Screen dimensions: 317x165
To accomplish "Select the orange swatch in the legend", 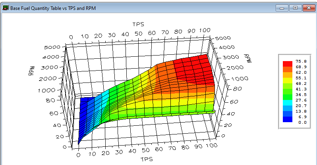I will [287, 74].
